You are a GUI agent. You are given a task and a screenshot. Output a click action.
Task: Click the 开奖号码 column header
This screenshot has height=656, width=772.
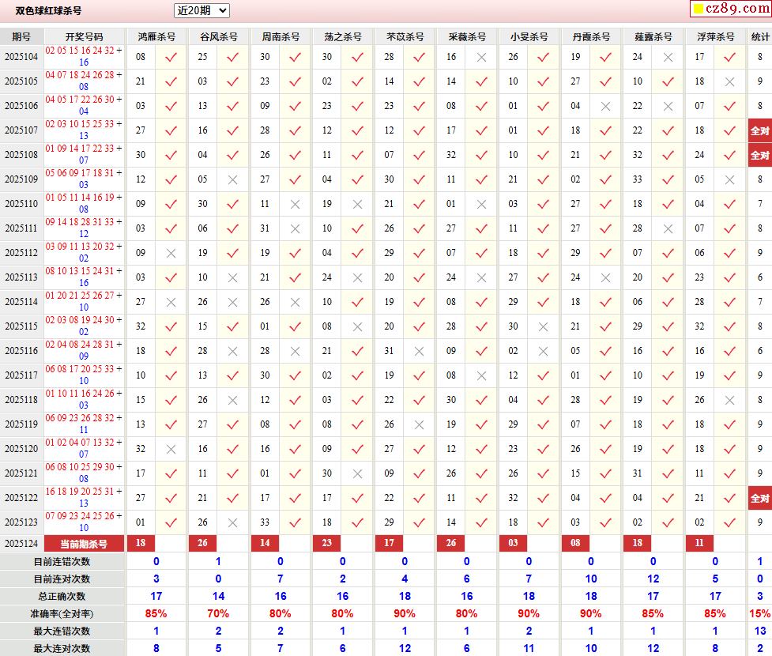pyautogui.click(x=84, y=37)
